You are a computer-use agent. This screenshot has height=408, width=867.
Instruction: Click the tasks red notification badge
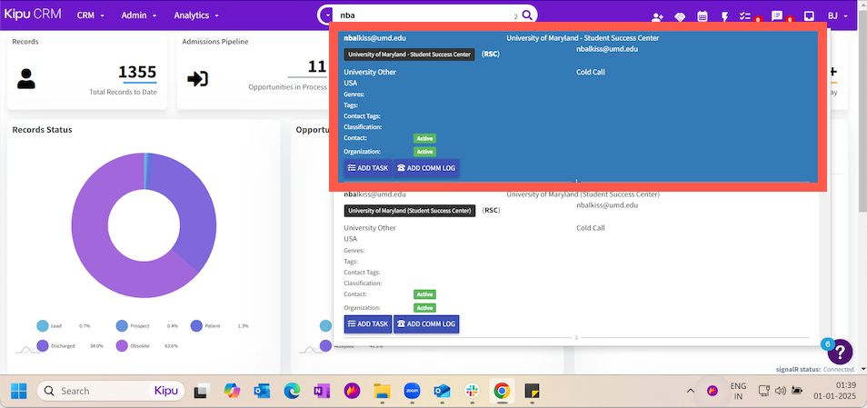758,20
